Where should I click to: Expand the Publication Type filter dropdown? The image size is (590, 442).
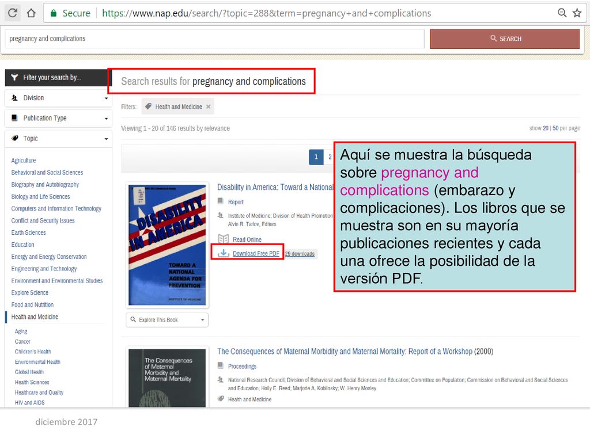click(58, 119)
